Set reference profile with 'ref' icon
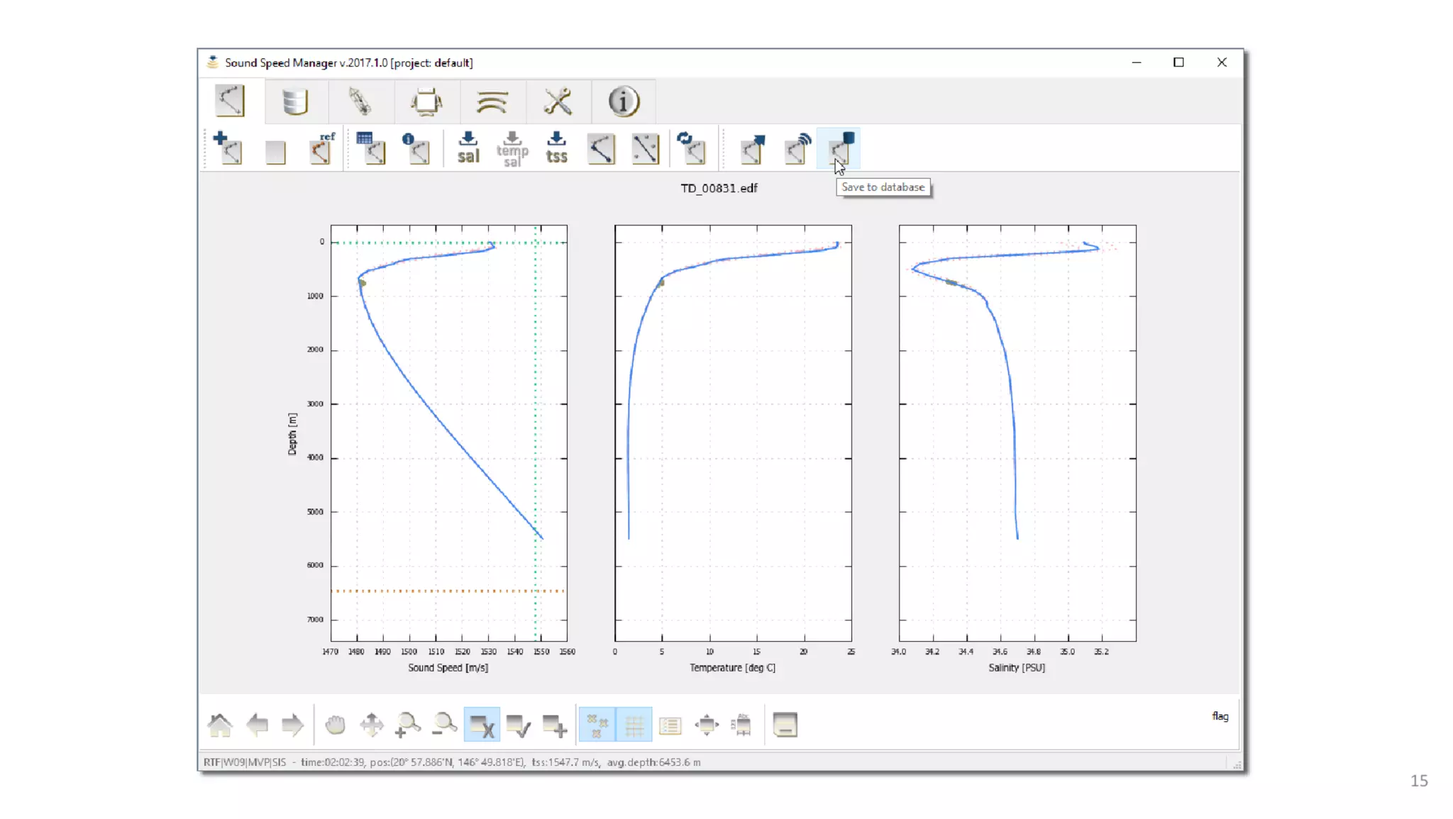 pyautogui.click(x=321, y=148)
